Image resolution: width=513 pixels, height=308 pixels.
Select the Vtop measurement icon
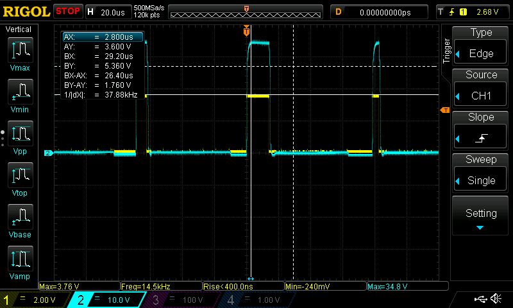point(21,175)
